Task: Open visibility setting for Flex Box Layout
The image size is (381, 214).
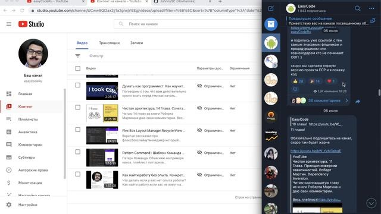Action: point(210,131)
